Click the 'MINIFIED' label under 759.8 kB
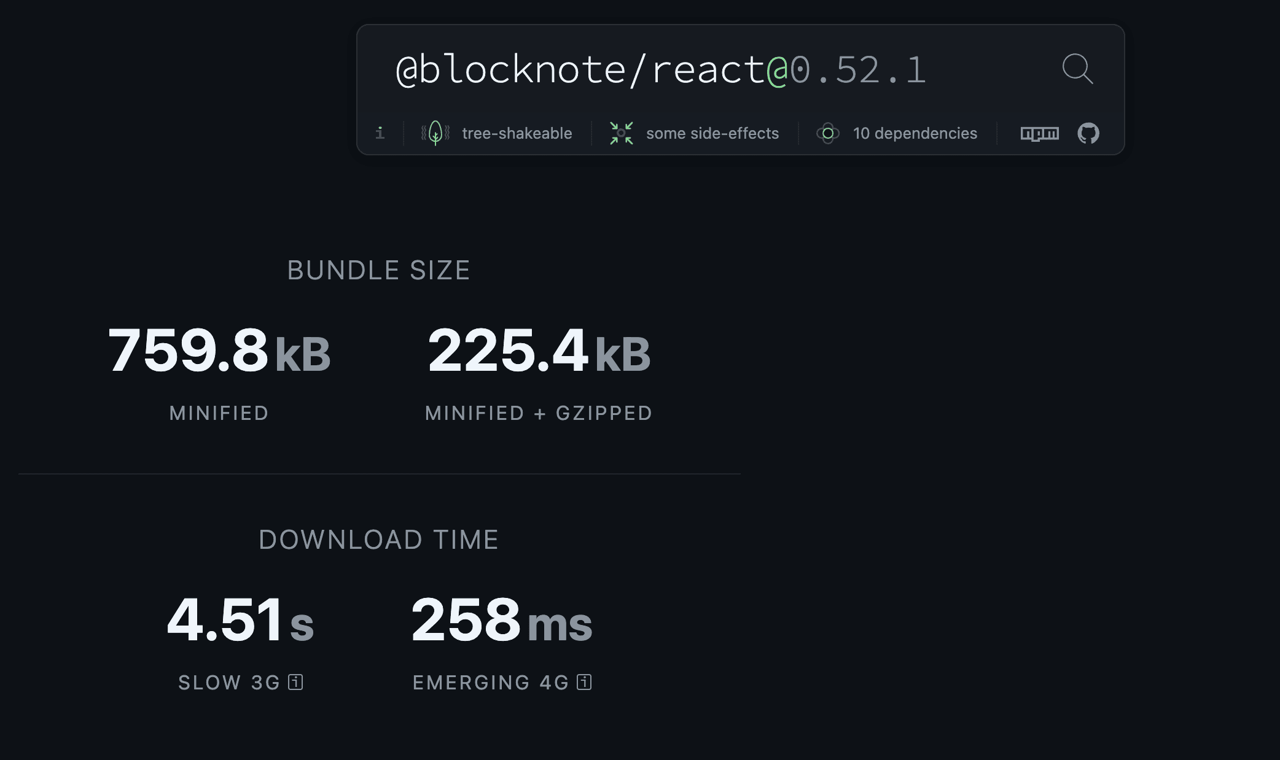 (x=219, y=413)
